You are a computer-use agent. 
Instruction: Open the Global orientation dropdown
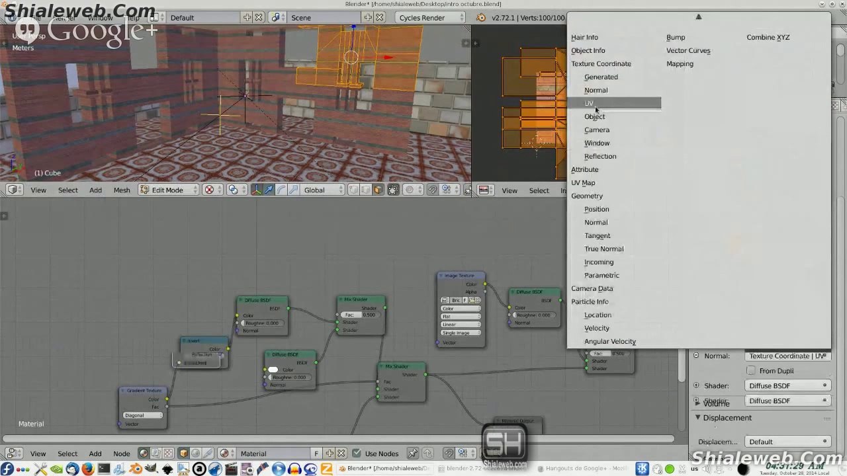pyautogui.click(x=323, y=190)
